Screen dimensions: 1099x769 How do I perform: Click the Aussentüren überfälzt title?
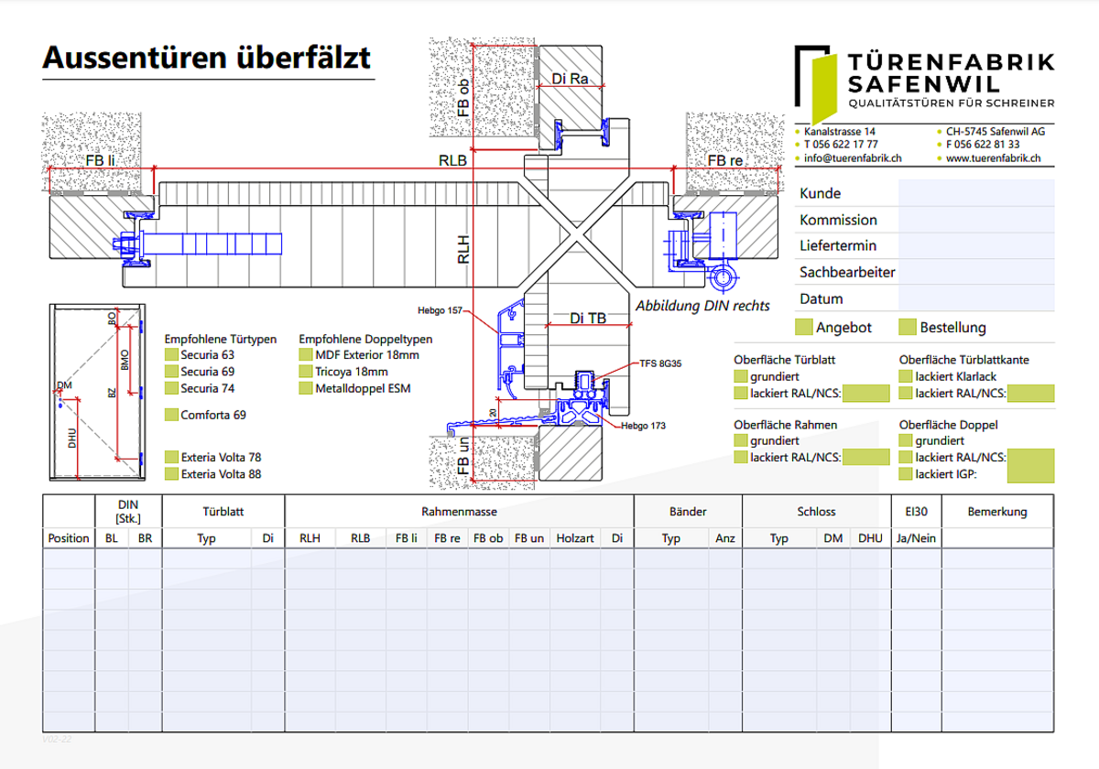(x=207, y=58)
